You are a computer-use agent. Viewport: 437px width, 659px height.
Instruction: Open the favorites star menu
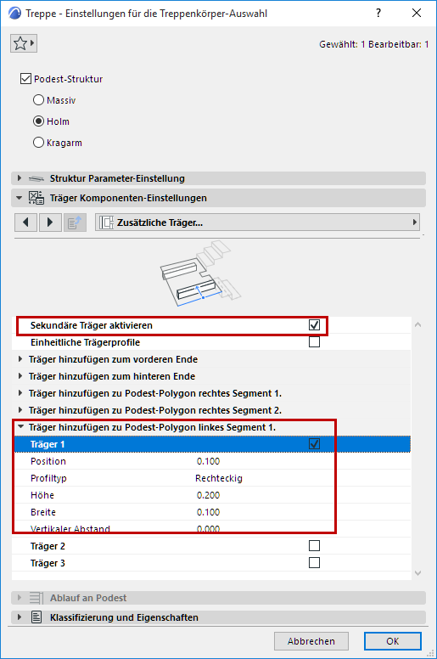24,43
